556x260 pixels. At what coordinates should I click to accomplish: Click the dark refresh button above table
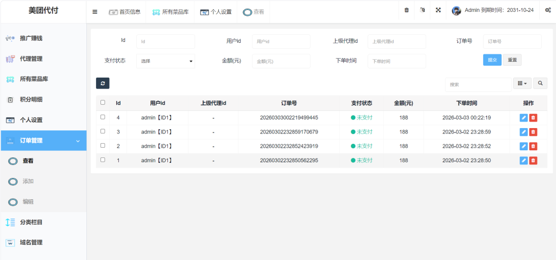(103, 83)
